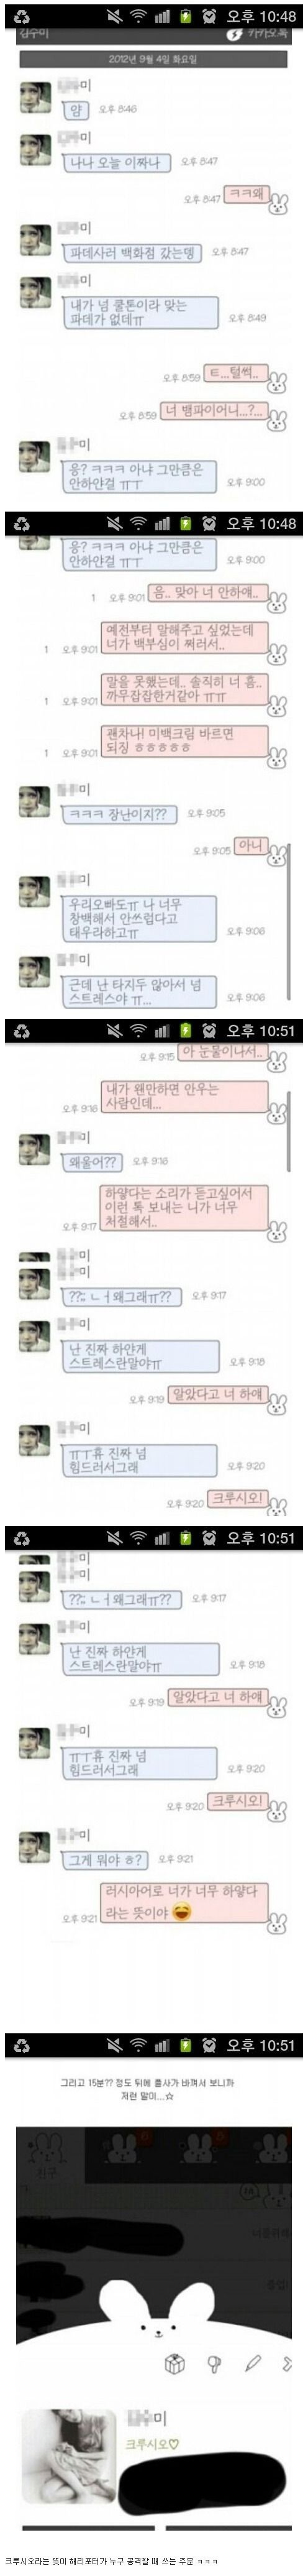308x2576 pixels.
Task: Tap the KakaoTalk lightning logo in the chat header
Action: [x=233, y=34]
